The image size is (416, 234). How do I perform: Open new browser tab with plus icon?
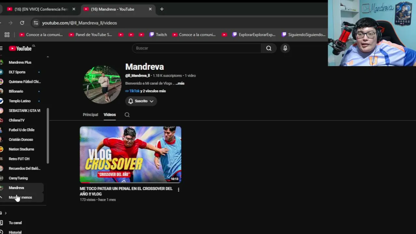coord(162,9)
